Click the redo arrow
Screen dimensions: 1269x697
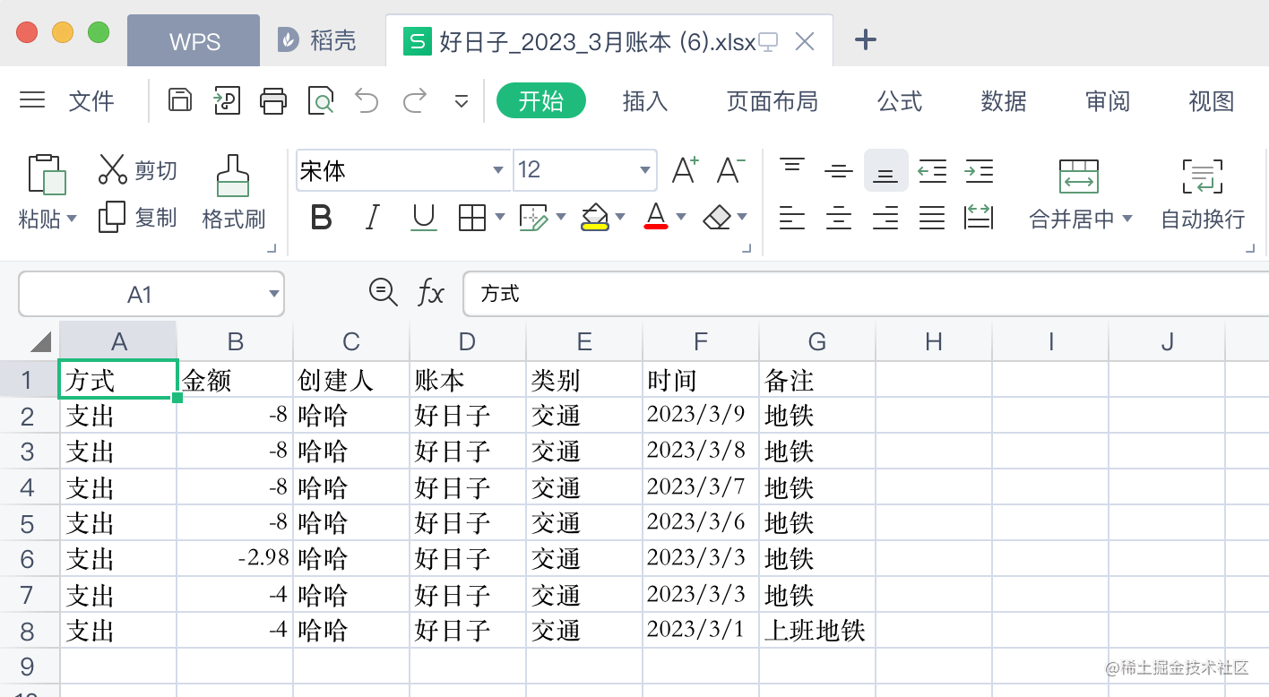click(x=414, y=100)
